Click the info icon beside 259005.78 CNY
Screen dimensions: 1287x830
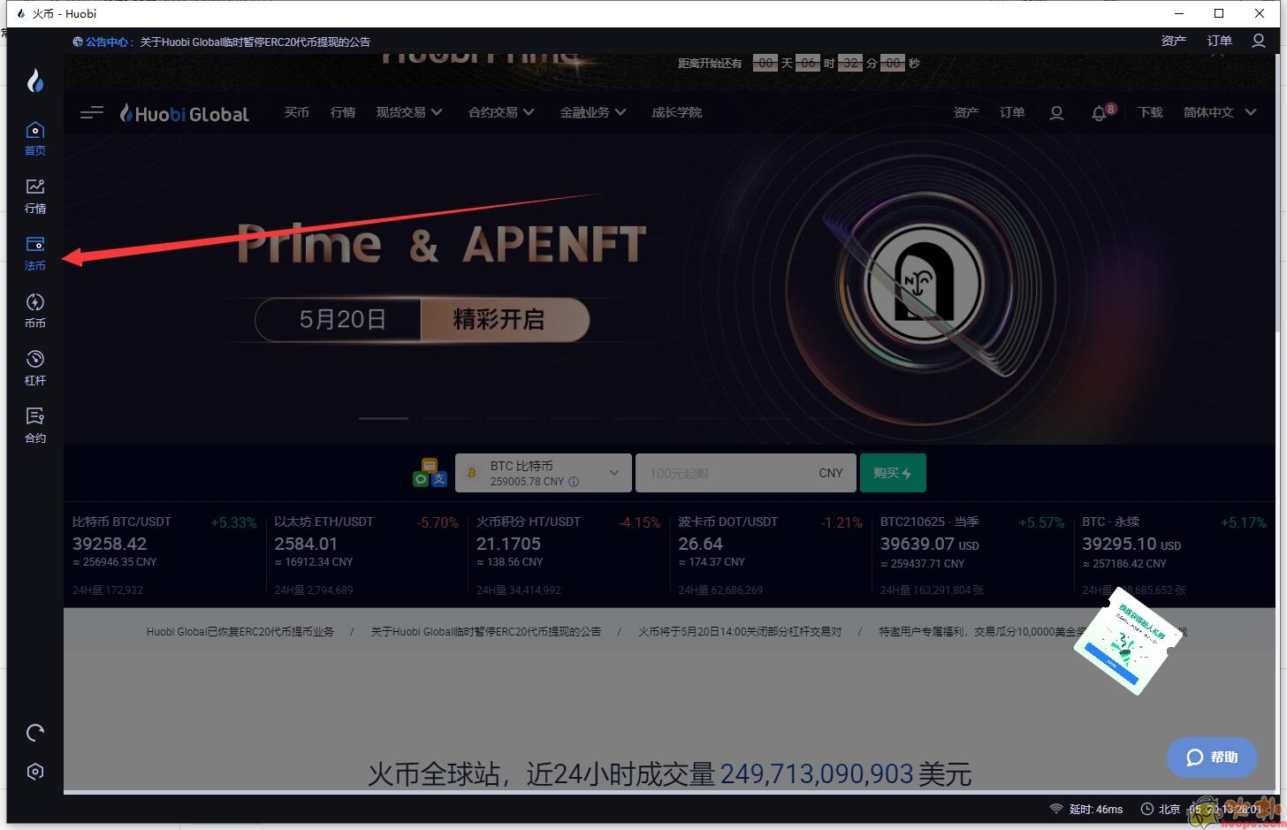point(574,482)
